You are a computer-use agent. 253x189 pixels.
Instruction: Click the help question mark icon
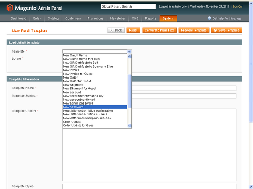tap(210, 18)
